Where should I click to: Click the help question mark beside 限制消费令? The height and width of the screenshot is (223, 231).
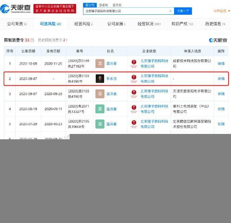coord(32,40)
